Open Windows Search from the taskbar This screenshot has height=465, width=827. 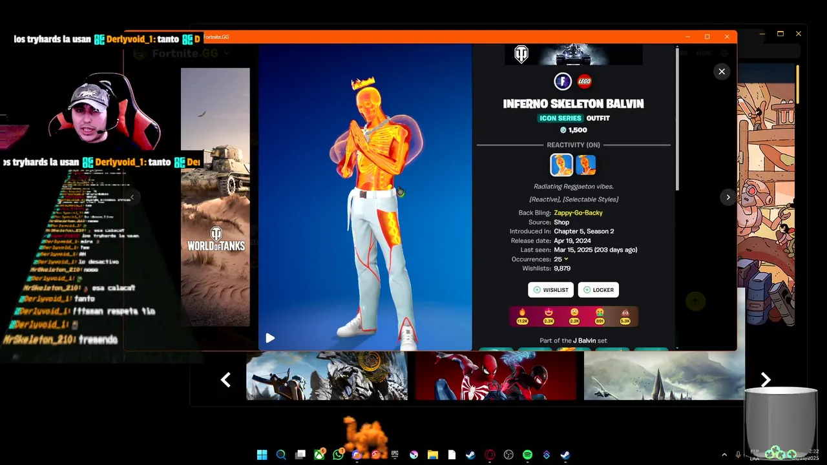281,455
